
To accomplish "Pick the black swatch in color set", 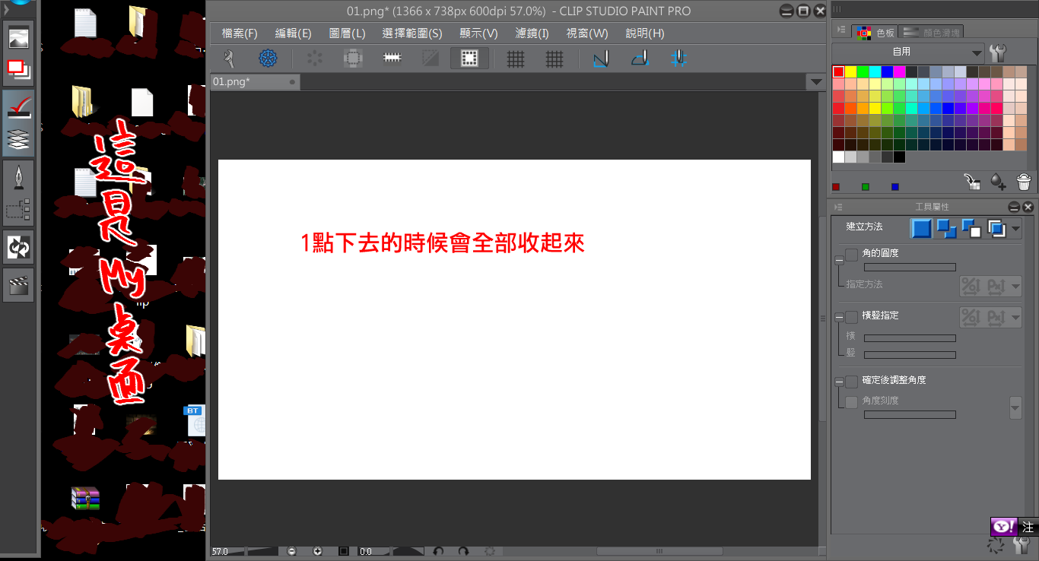I will click(899, 157).
